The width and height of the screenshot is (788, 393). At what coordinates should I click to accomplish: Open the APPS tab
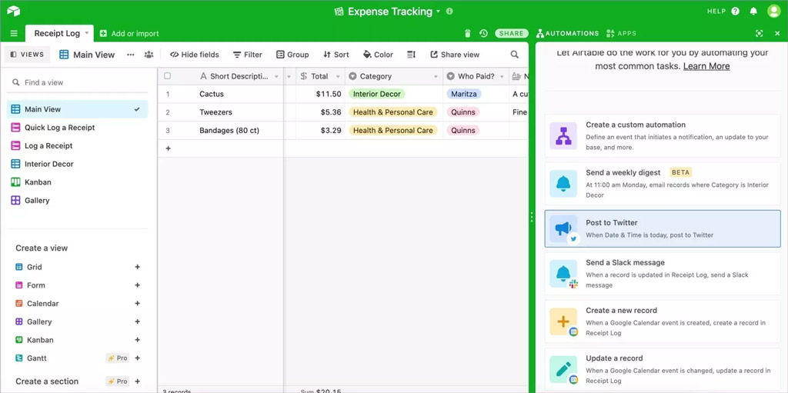click(x=621, y=34)
